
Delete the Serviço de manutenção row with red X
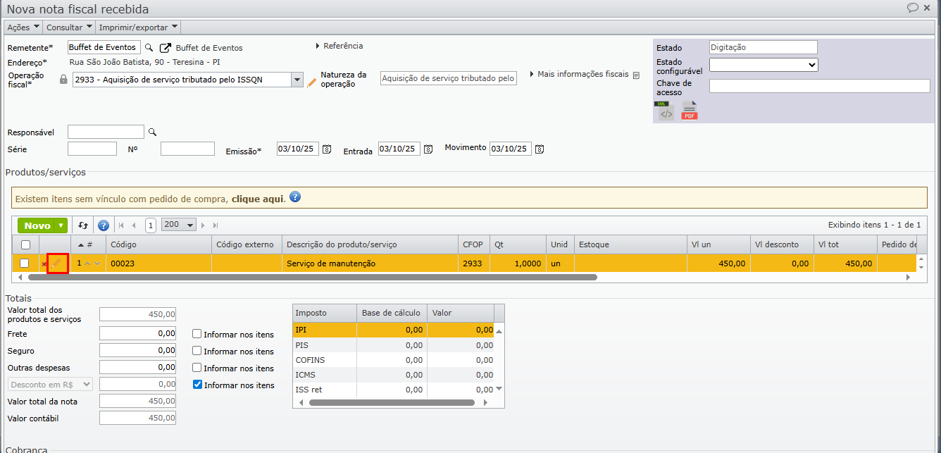(x=44, y=264)
